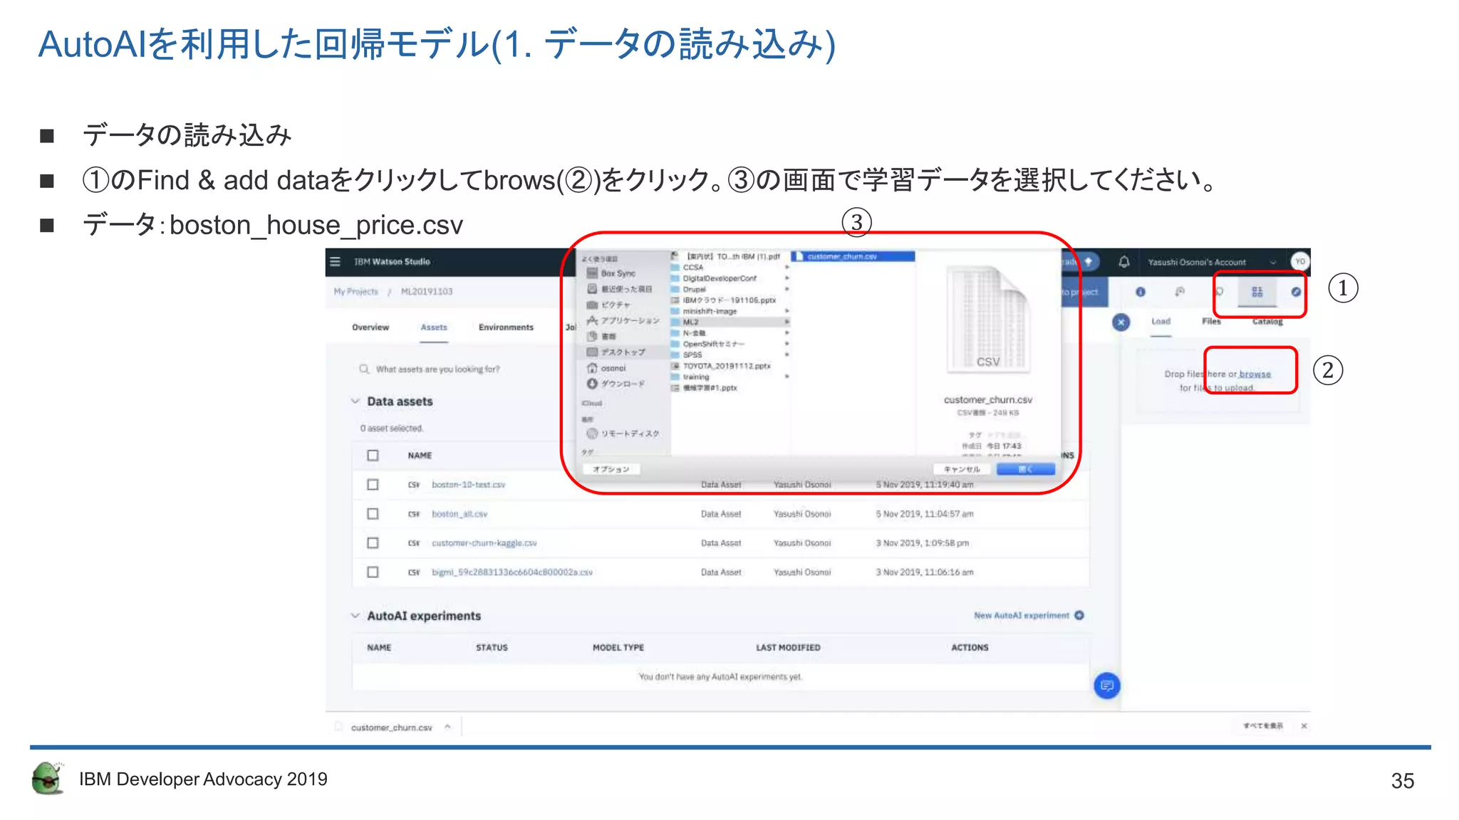Open the bigml_59c28831336c6604c800002a.csv asset link

[512, 572]
